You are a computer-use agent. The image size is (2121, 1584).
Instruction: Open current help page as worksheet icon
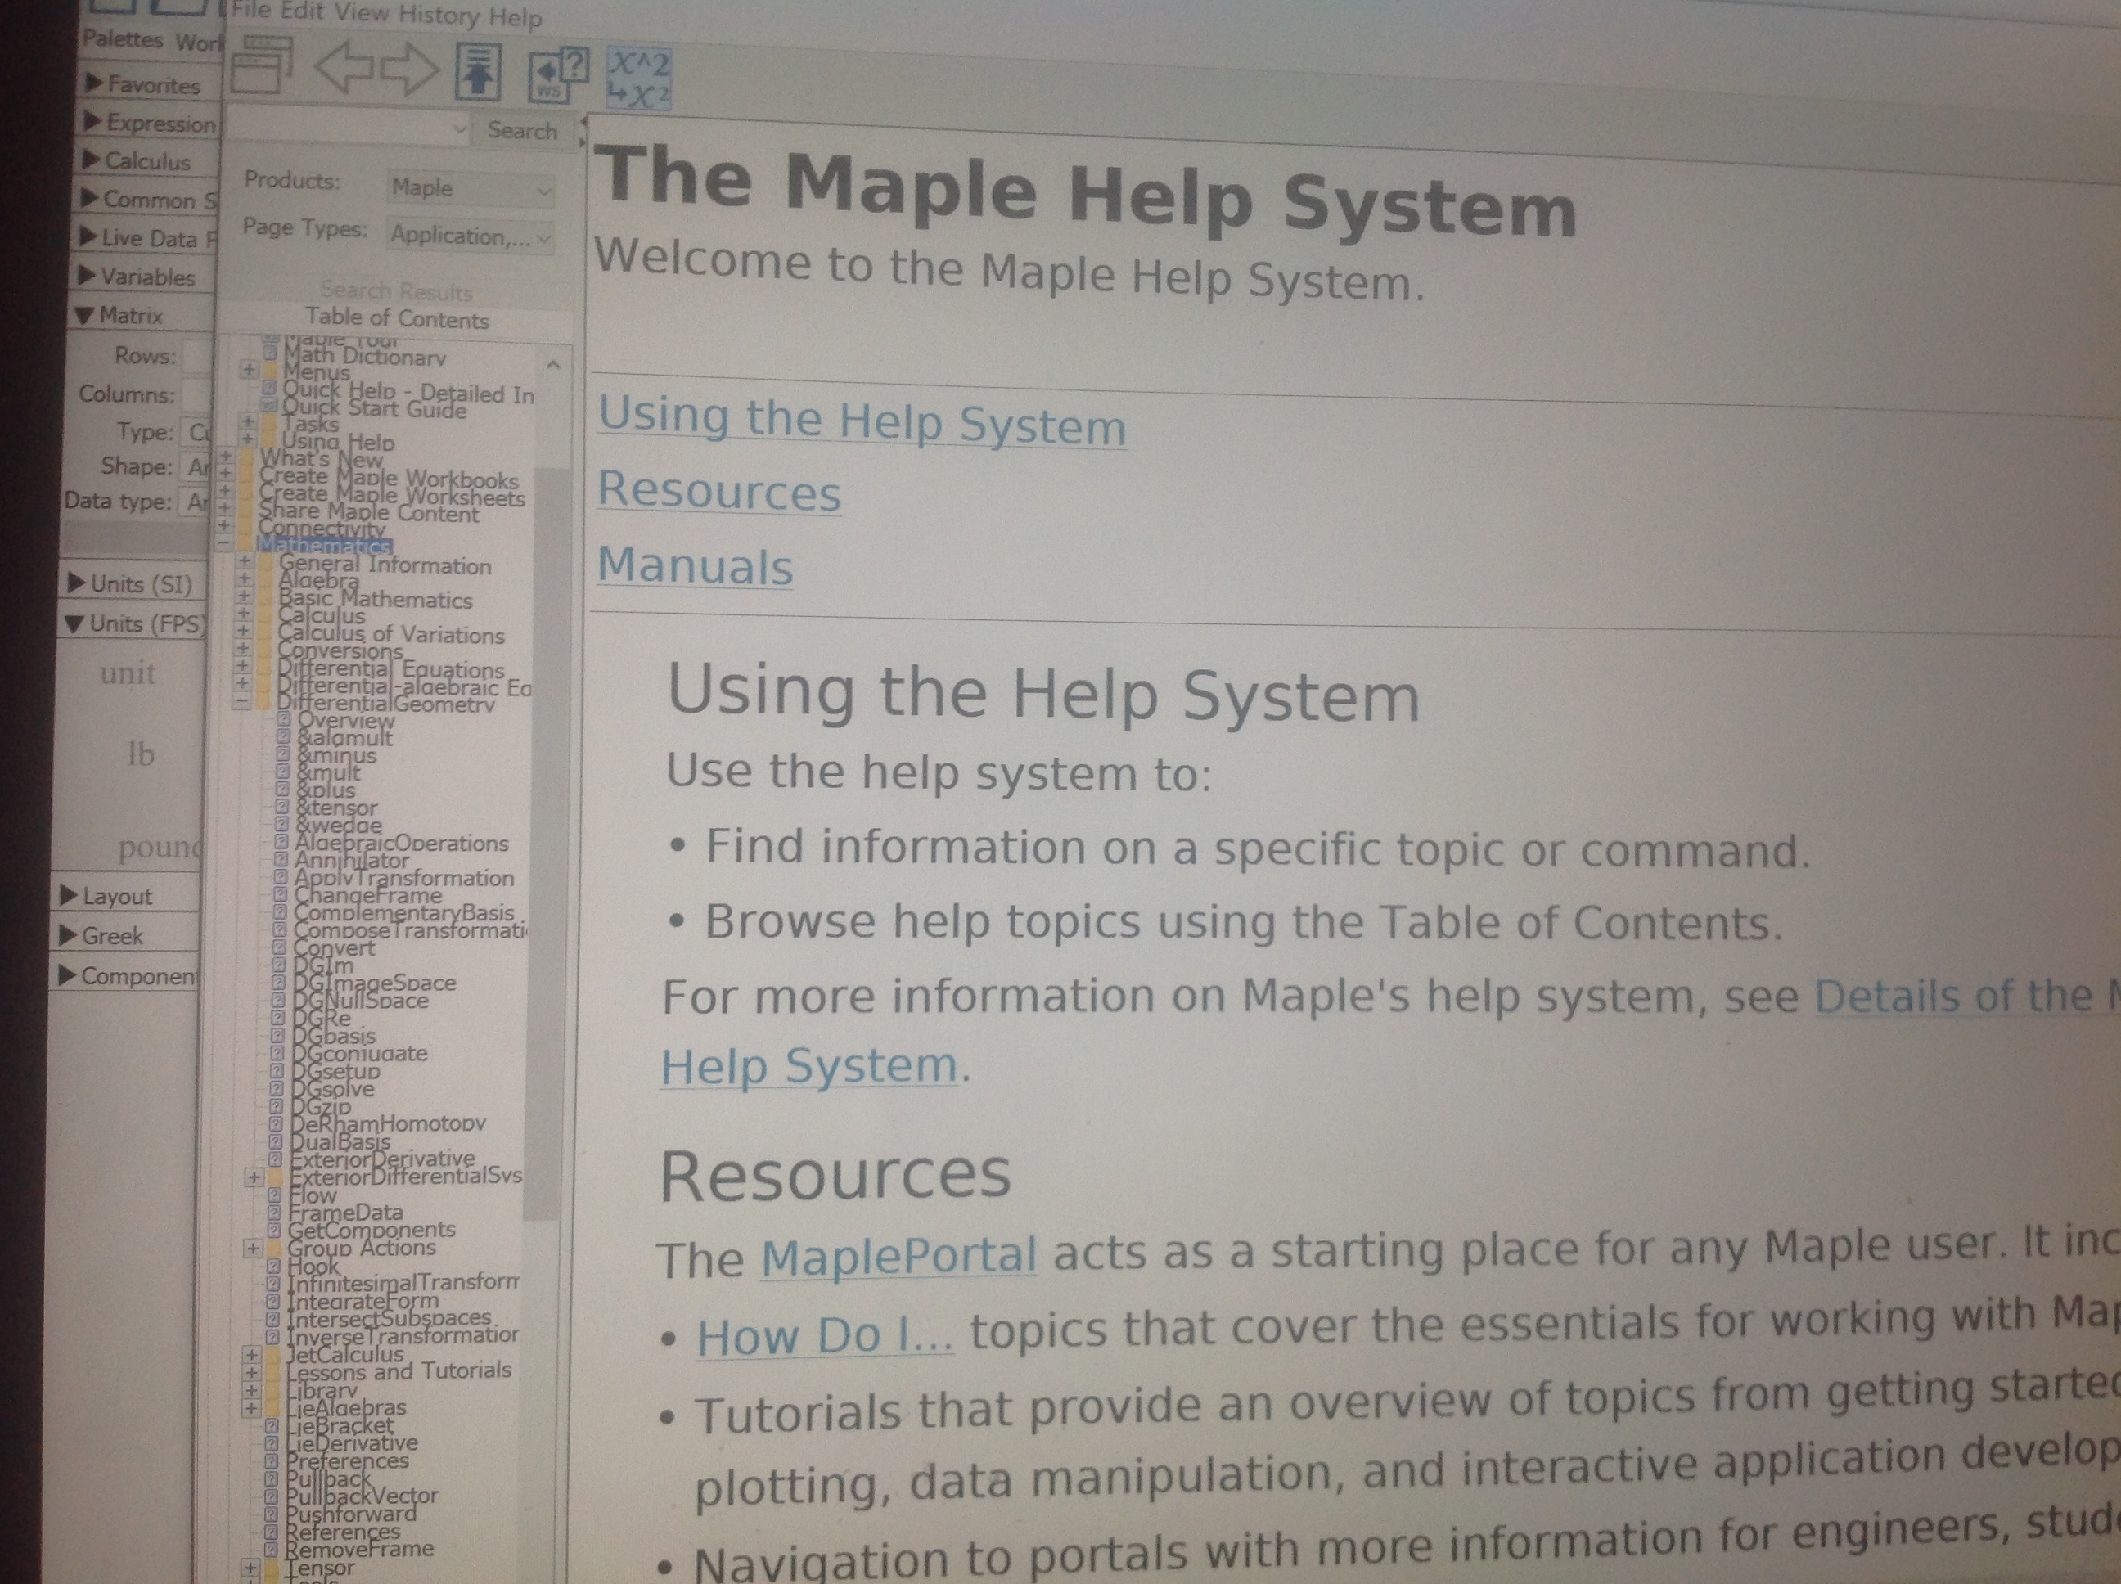click(x=559, y=74)
